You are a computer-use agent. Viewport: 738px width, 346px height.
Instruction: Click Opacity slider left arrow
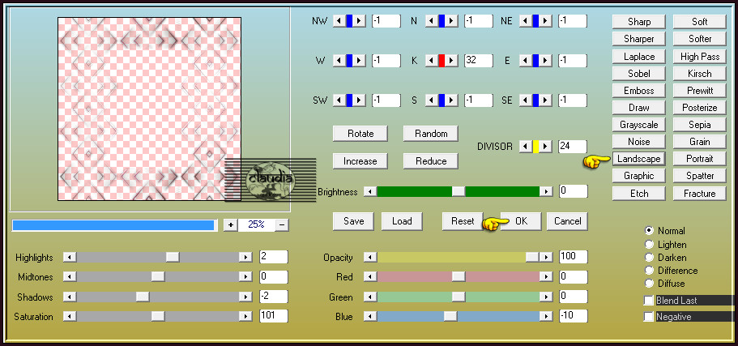(x=370, y=257)
